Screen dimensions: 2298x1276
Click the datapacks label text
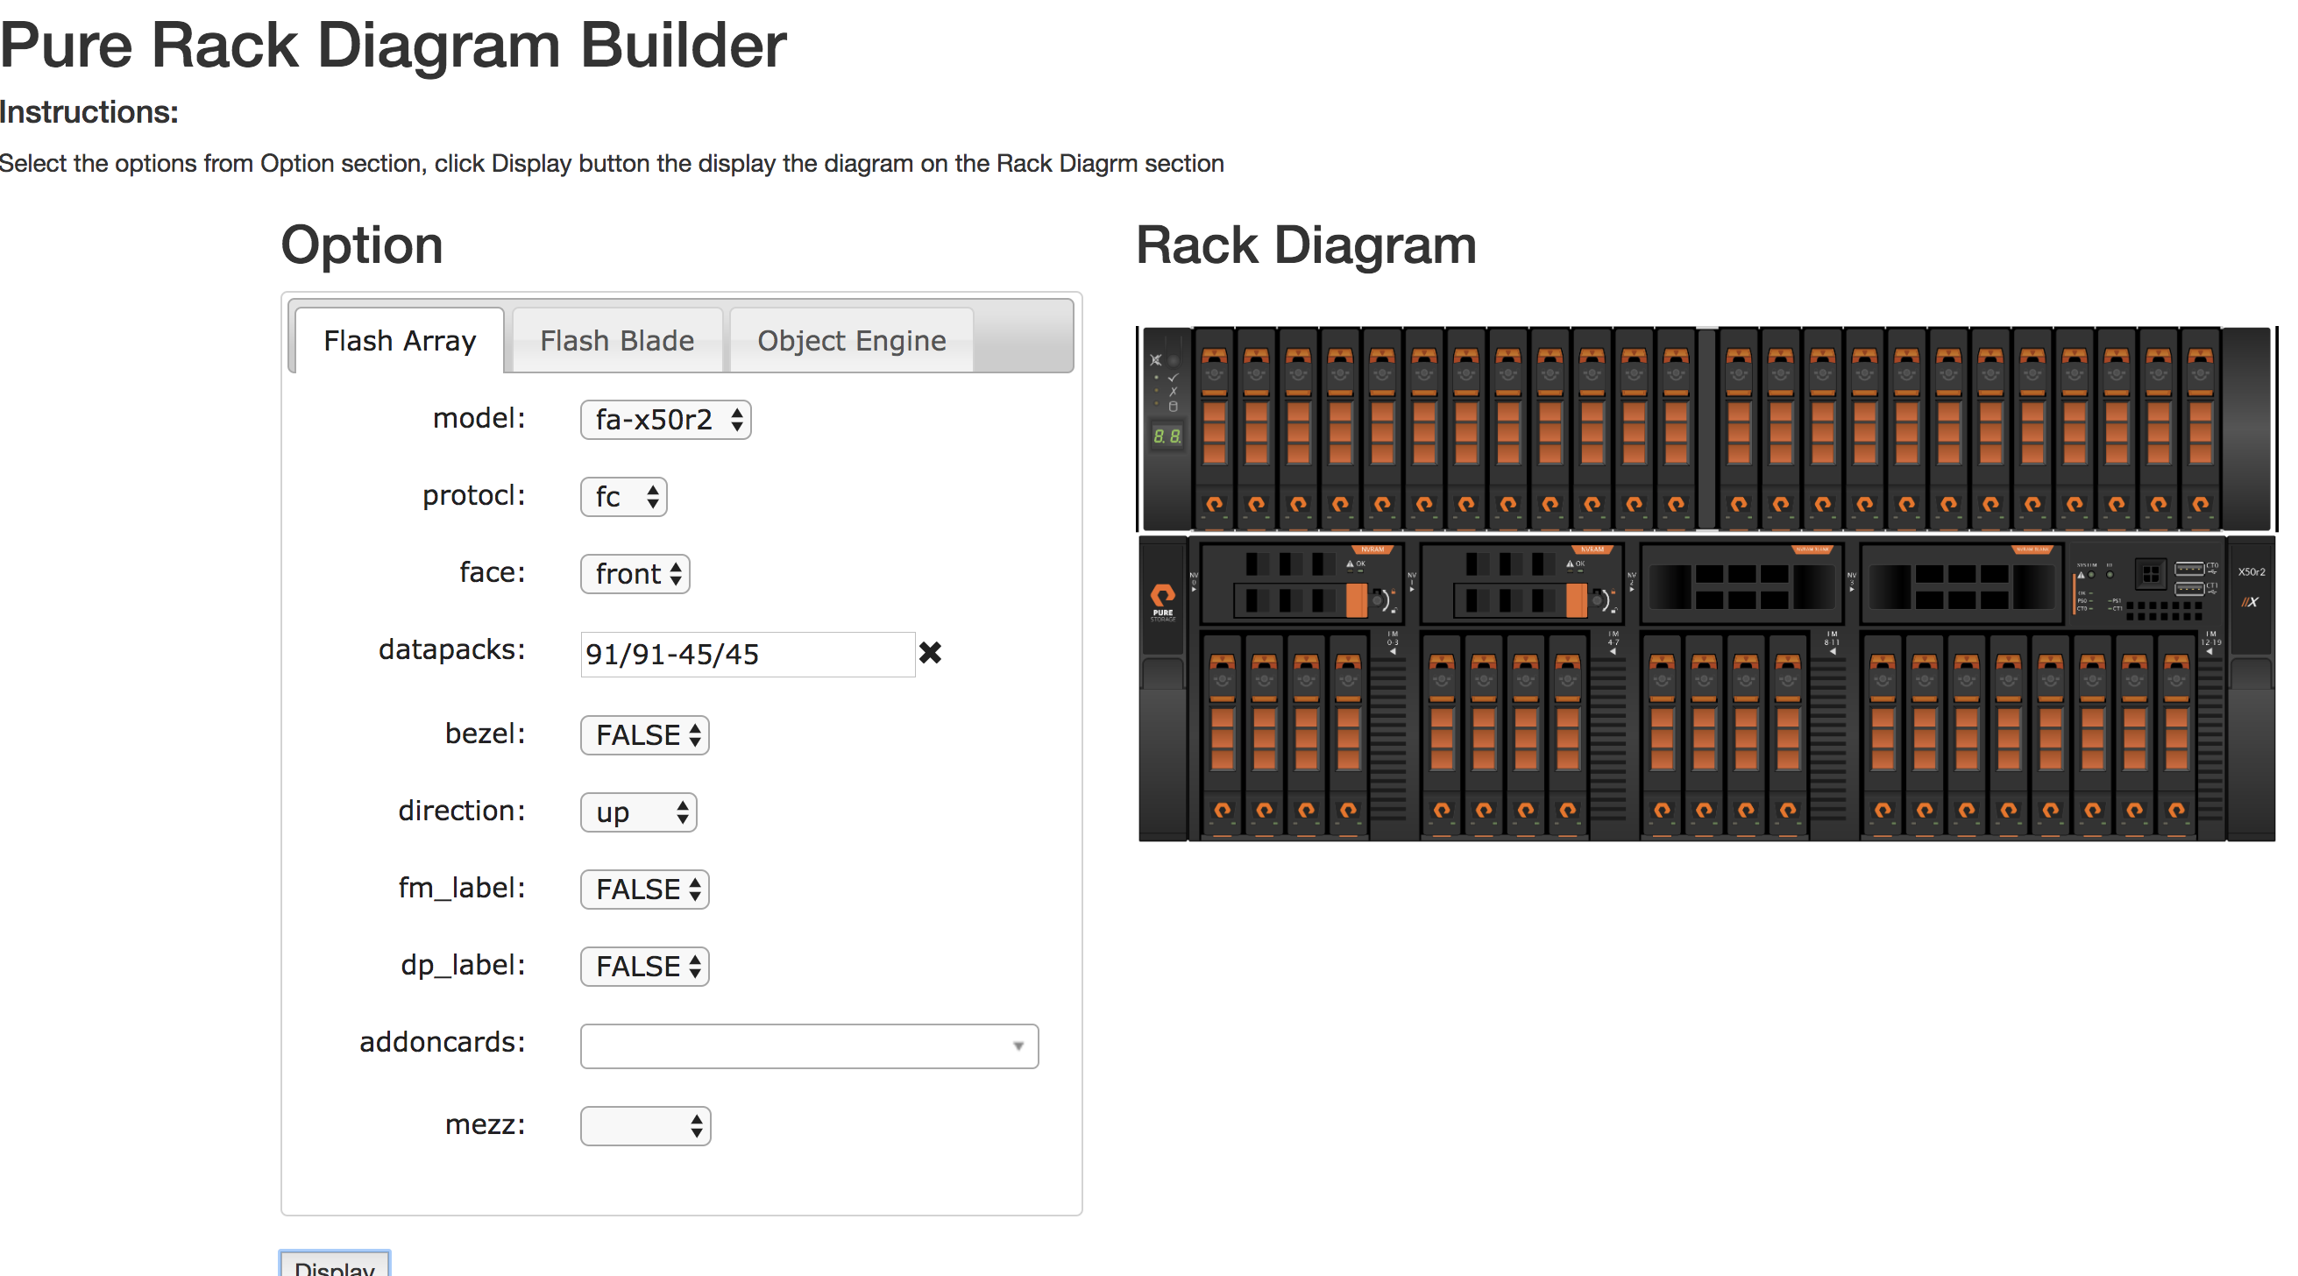[451, 649]
